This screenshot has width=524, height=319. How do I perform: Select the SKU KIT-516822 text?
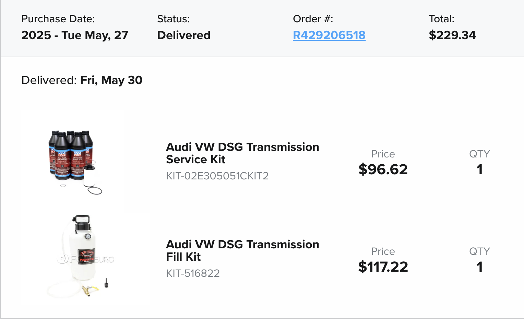pyautogui.click(x=193, y=273)
